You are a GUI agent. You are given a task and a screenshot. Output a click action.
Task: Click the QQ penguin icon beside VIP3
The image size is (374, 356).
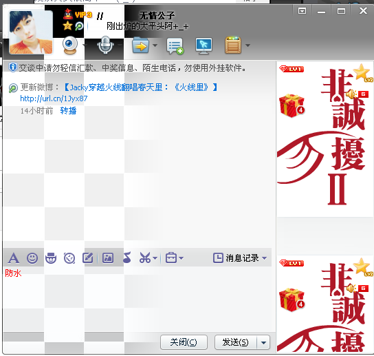tap(68, 14)
